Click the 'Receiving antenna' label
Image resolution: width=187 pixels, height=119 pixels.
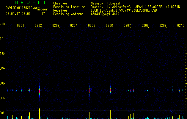point(68,14)
